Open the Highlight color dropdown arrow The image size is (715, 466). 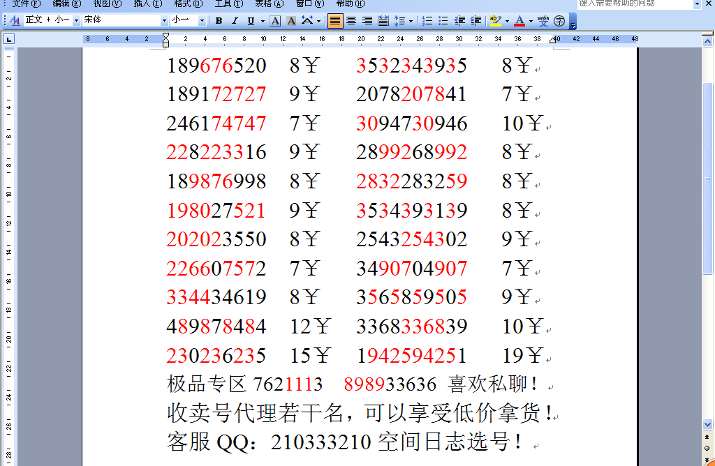[x=507, y=21]
